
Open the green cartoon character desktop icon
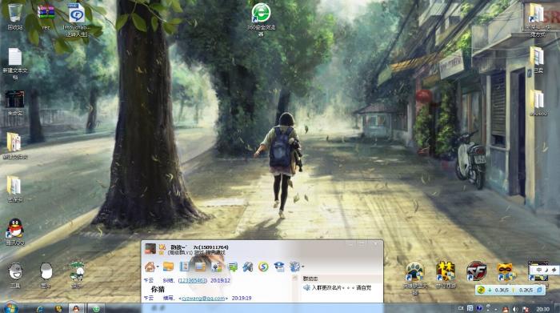[x=77, y=271]
